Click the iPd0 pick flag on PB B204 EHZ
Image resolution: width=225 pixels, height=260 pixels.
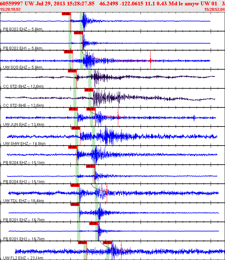73,147
